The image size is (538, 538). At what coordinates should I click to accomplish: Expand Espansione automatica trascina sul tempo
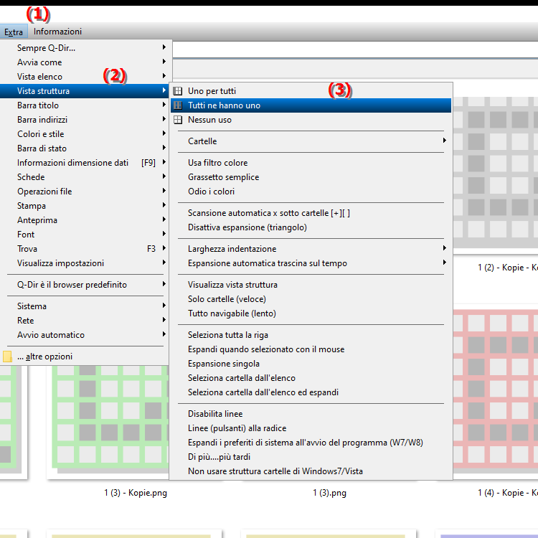coord(311,263)
